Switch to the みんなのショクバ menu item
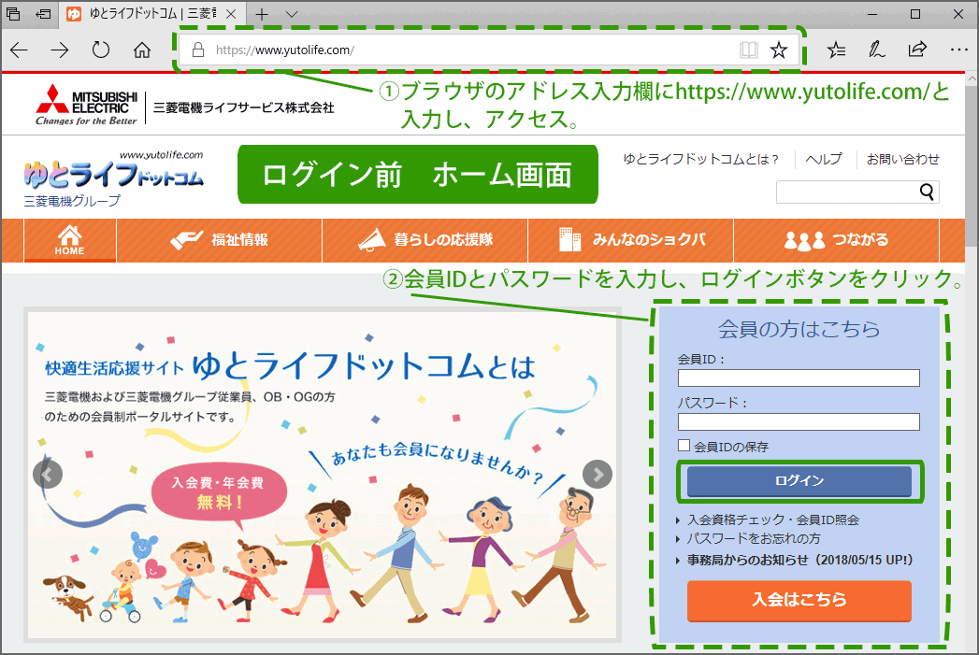The image size is (979, 655). point(631,241)
